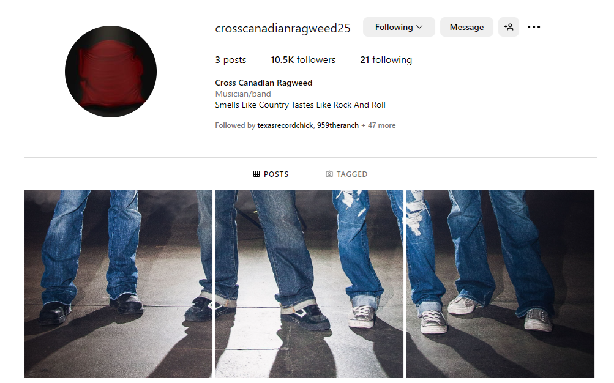Viewport: 614px width, 383px height.
Task: Open the three-dot more options menu
Action: coord(533,27)
